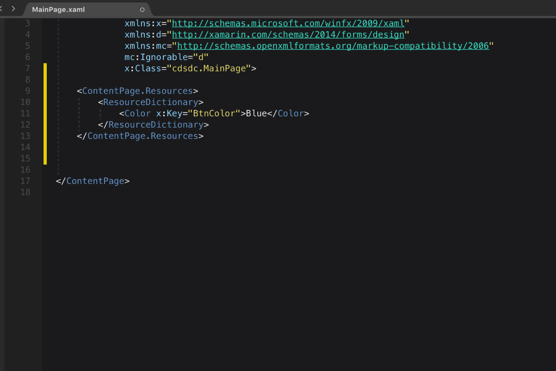Click line number 9 in the gutter
Screen dimensions: 556x371
point(28,91)
